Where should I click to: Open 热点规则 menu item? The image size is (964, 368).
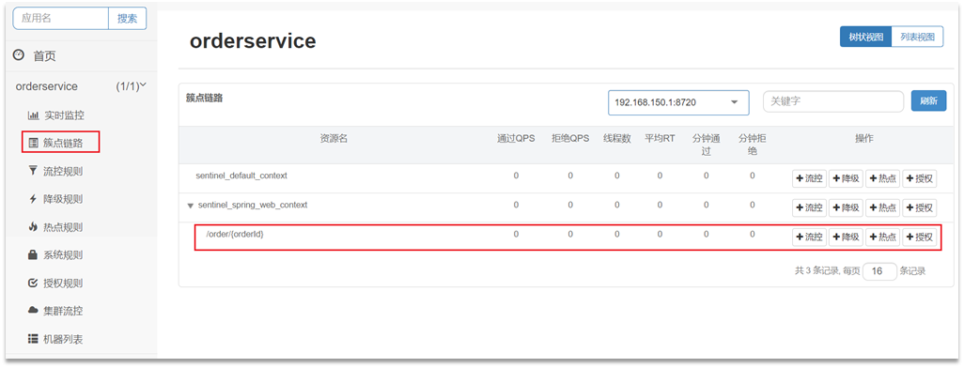click(63, 227)
